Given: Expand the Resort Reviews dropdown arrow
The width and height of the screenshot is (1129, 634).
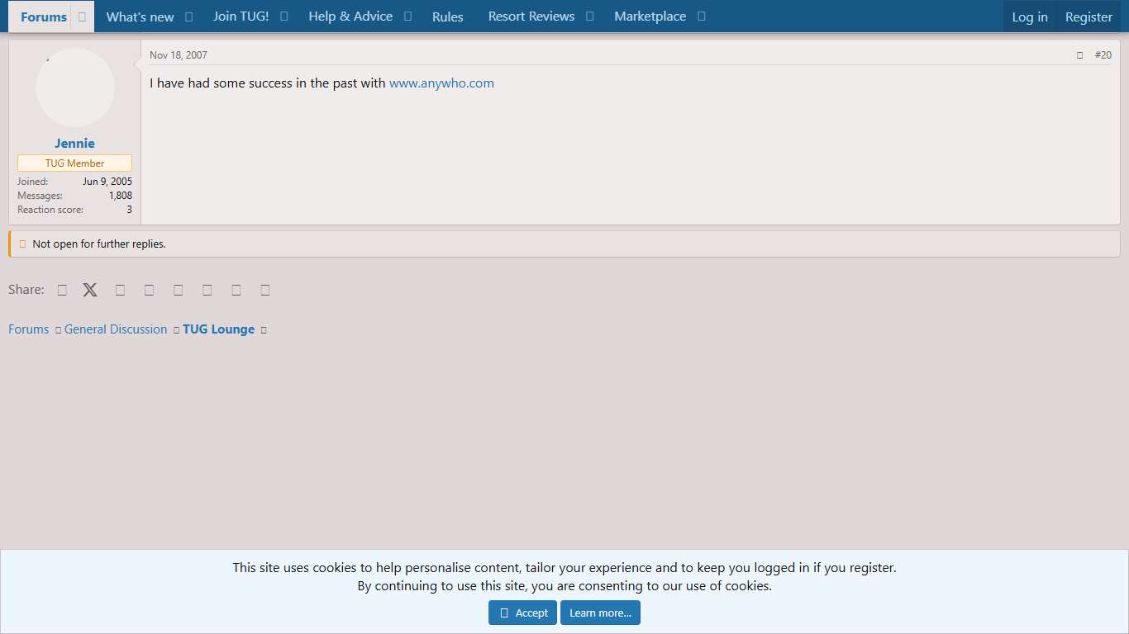Looking at the screenshot, I should point(589,17).
